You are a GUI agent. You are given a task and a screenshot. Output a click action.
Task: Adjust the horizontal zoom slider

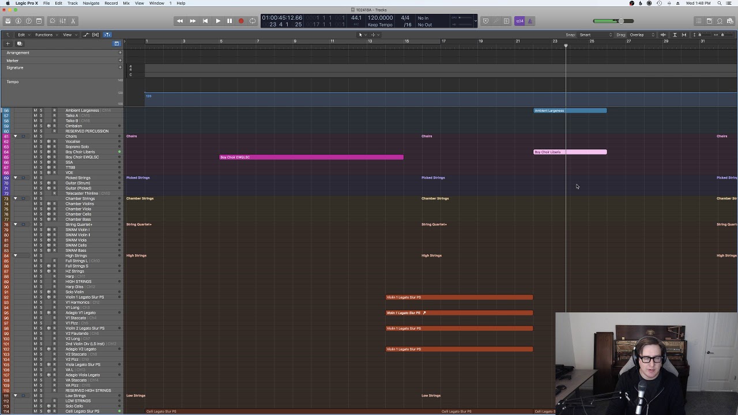[723, 35]
